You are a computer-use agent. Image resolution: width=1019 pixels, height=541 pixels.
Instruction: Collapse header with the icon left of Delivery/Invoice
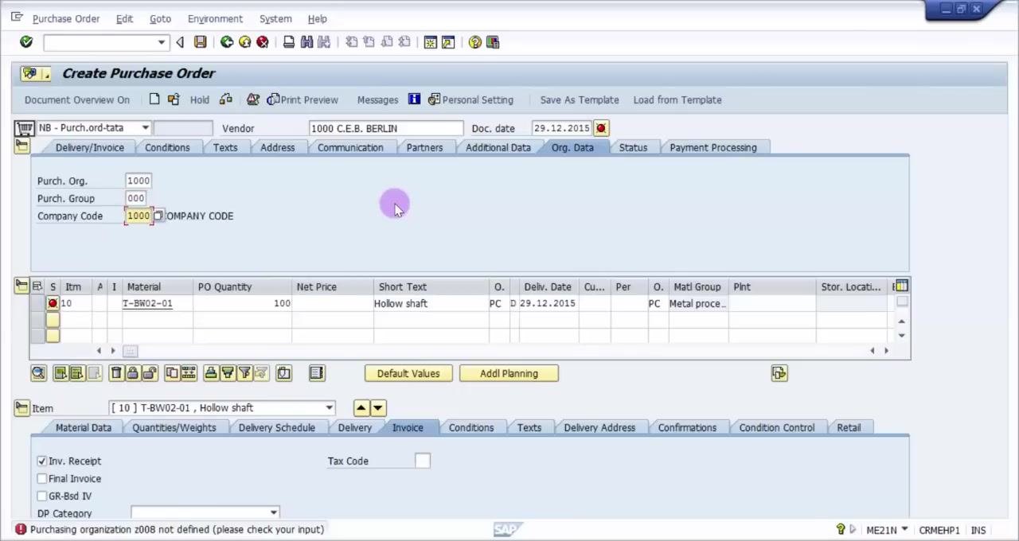(x=21, y=146)
